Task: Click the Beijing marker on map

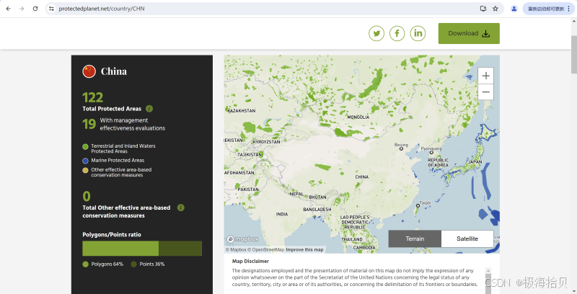Action: [x=401, y=148]
